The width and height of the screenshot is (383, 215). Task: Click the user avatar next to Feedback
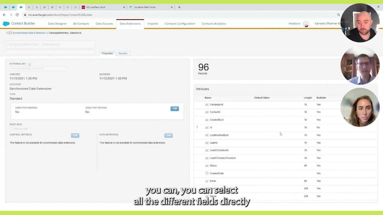(306, 24)
